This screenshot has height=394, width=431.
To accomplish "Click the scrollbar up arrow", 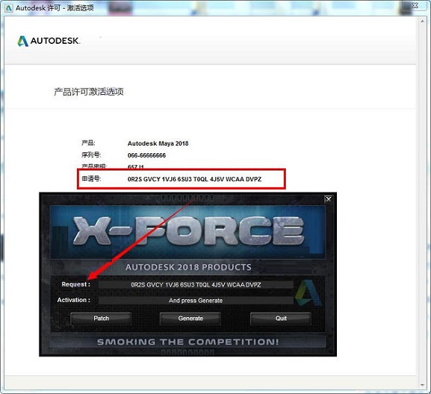I will (422, 21).
